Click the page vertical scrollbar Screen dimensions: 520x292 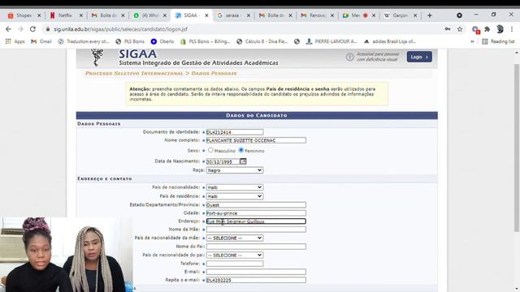[517, 148]
